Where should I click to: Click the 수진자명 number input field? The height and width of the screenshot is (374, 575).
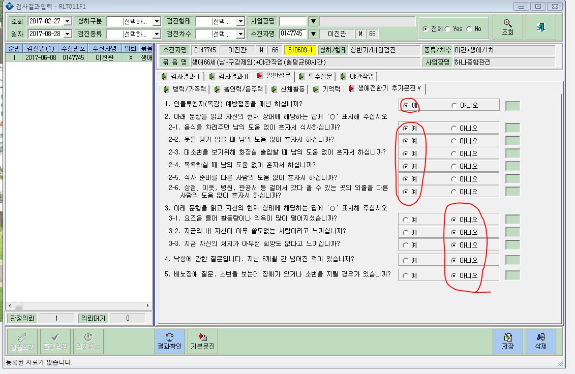click(293, 34)
